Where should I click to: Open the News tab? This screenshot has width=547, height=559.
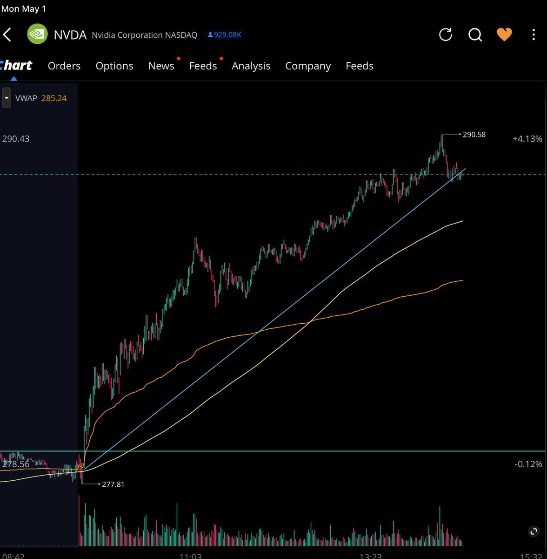pyautogui.click(x=161, y=66)
